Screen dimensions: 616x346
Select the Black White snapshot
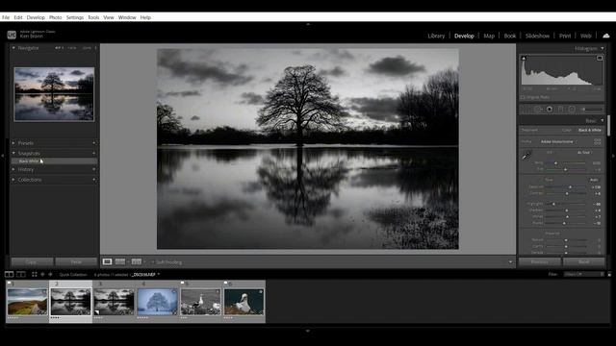[54, 161]
